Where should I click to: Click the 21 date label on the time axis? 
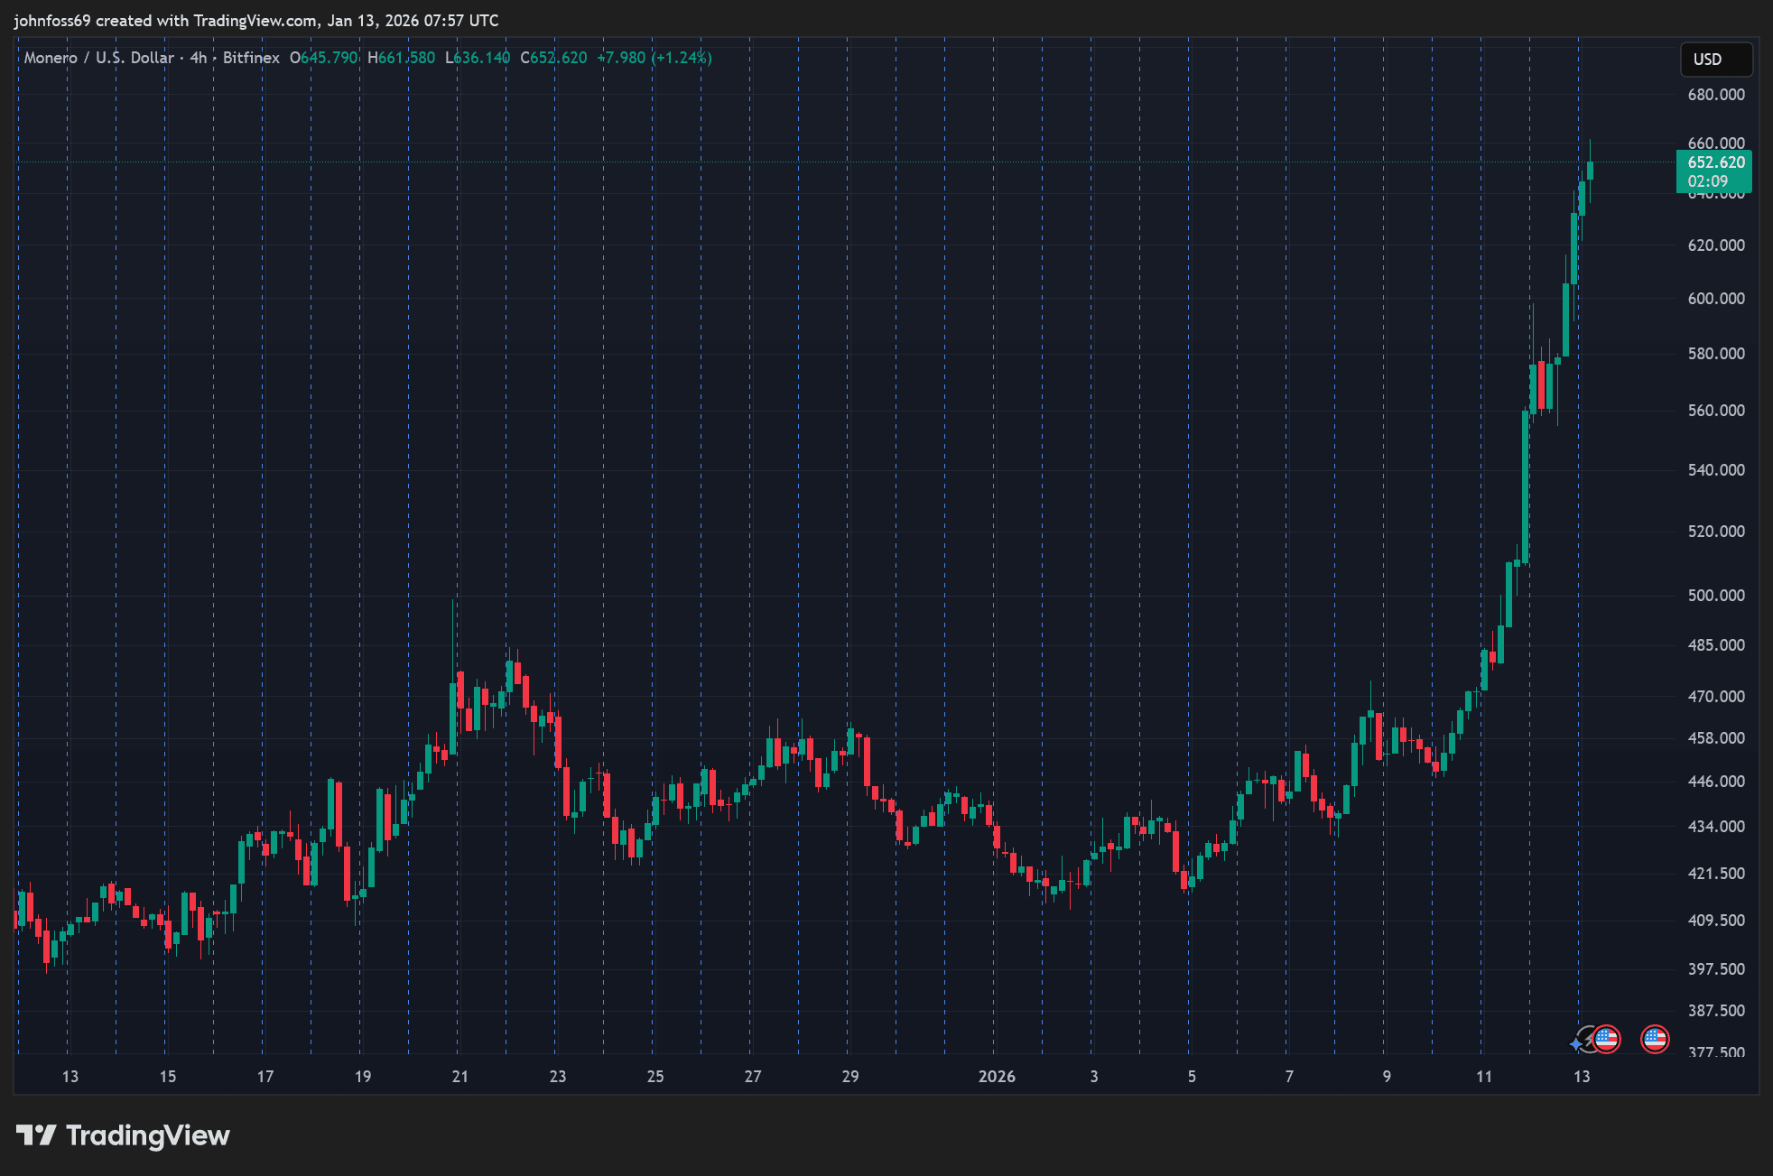[459, 1076]
